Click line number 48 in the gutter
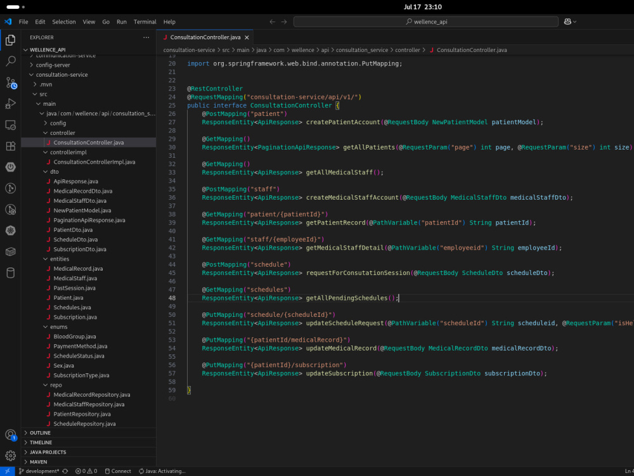This screenshot has height=476, width=634. point(172,298)
